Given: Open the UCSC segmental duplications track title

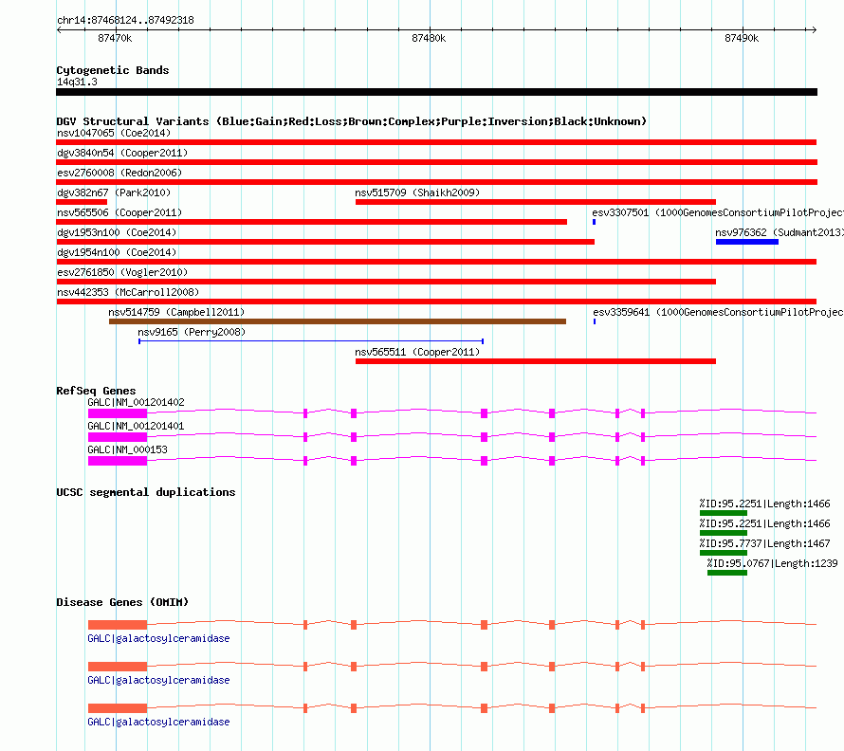Looking at the screenshot, I should pyautogui.click(x=146, y=492).
